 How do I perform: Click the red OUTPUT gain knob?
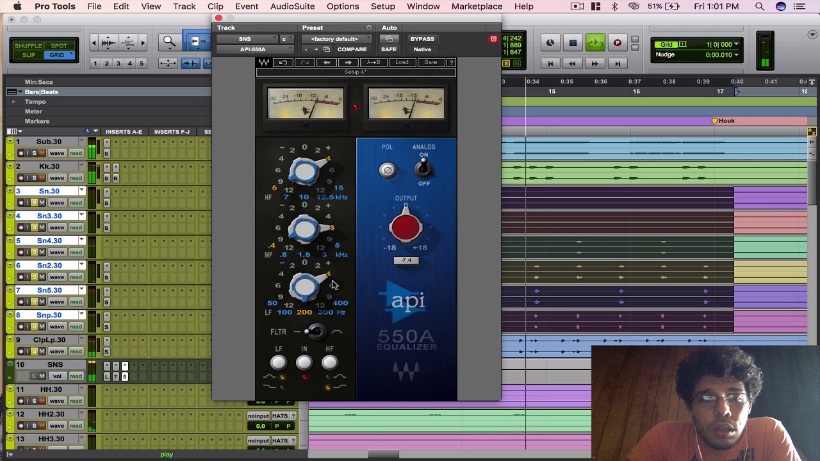[x=406, y=227]
